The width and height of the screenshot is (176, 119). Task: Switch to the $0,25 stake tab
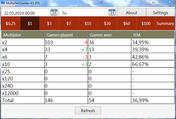[x=11, y=23]
